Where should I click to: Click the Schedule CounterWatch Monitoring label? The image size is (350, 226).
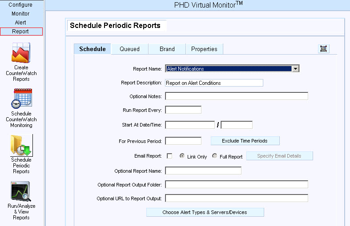coord(21,119)
